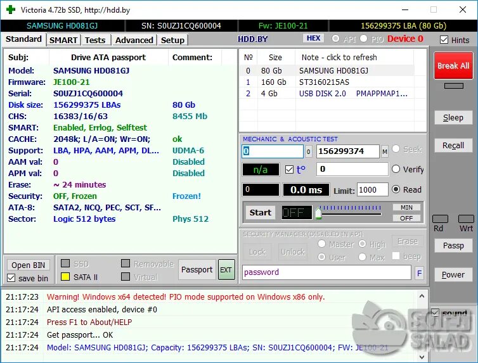This screenshot has width=478, height=363.
Task: Click the Windows x64 warning log line
Action: pyautogui.click(x=186, y=297)
